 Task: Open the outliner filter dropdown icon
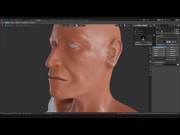[x=175, y=25]
